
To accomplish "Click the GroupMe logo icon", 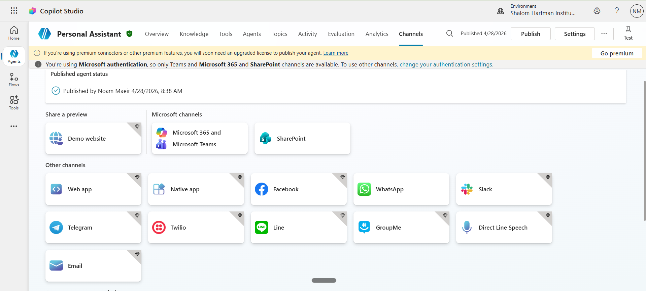I will (364, 227).
